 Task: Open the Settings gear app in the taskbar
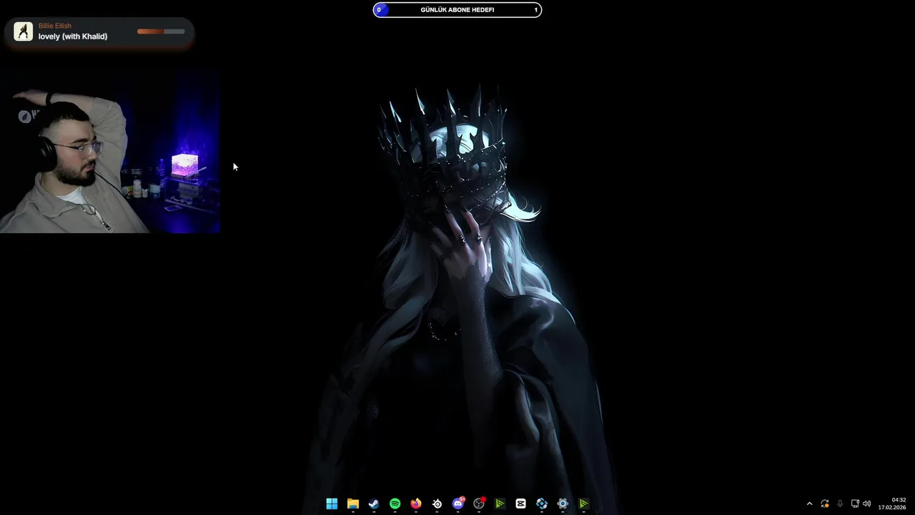tap(563, 504)
